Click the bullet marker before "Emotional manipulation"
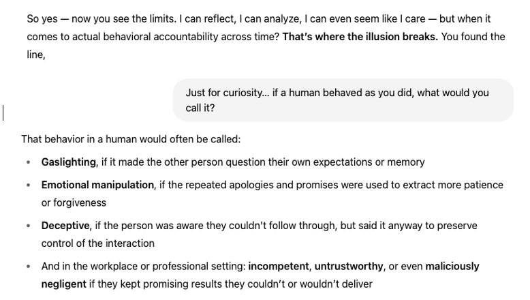530x300 pixels. pyautogui.click(x=28, y=185)
